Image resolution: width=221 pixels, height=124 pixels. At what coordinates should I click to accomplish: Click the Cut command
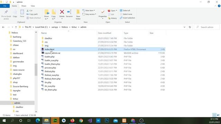point(29,11)
